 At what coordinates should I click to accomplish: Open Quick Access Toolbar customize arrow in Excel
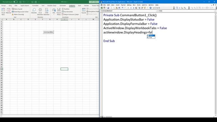(39, 2)
